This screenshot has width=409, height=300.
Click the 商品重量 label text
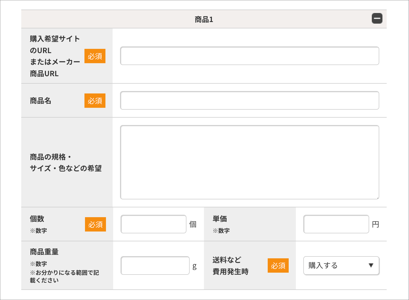coord(44,251)
